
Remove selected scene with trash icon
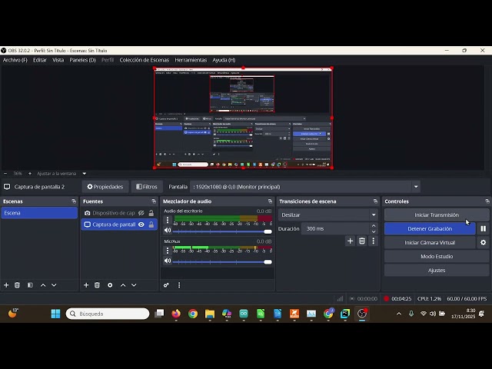coord(17,285)
